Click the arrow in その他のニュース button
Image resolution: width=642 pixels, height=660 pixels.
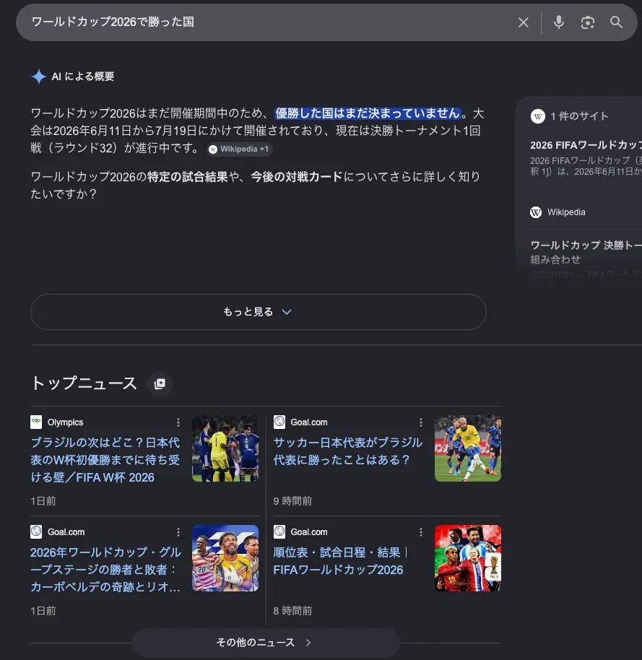(x=308, y=643)
